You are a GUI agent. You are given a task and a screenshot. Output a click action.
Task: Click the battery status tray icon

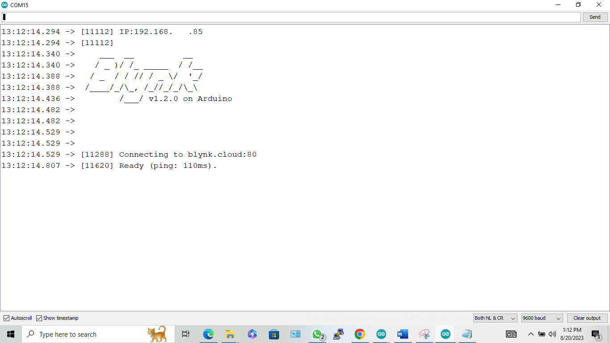542,334
